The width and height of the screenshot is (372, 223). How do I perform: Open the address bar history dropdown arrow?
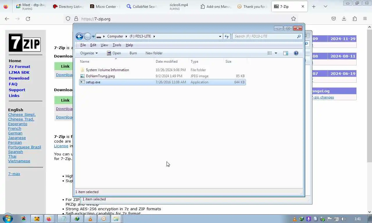220,36
